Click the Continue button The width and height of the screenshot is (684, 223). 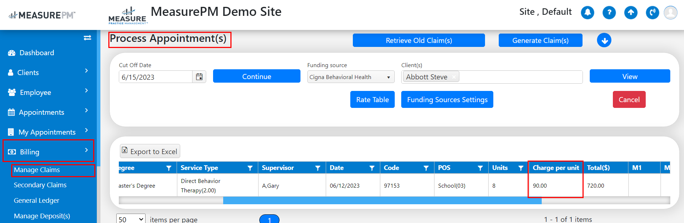click(257, 76)
